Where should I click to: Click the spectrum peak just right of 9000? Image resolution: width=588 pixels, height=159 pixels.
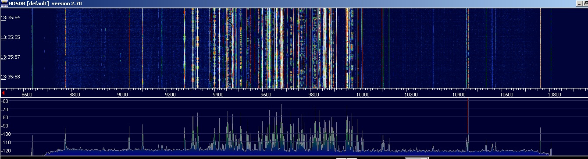pyautogui.click(x=129, y=138)
